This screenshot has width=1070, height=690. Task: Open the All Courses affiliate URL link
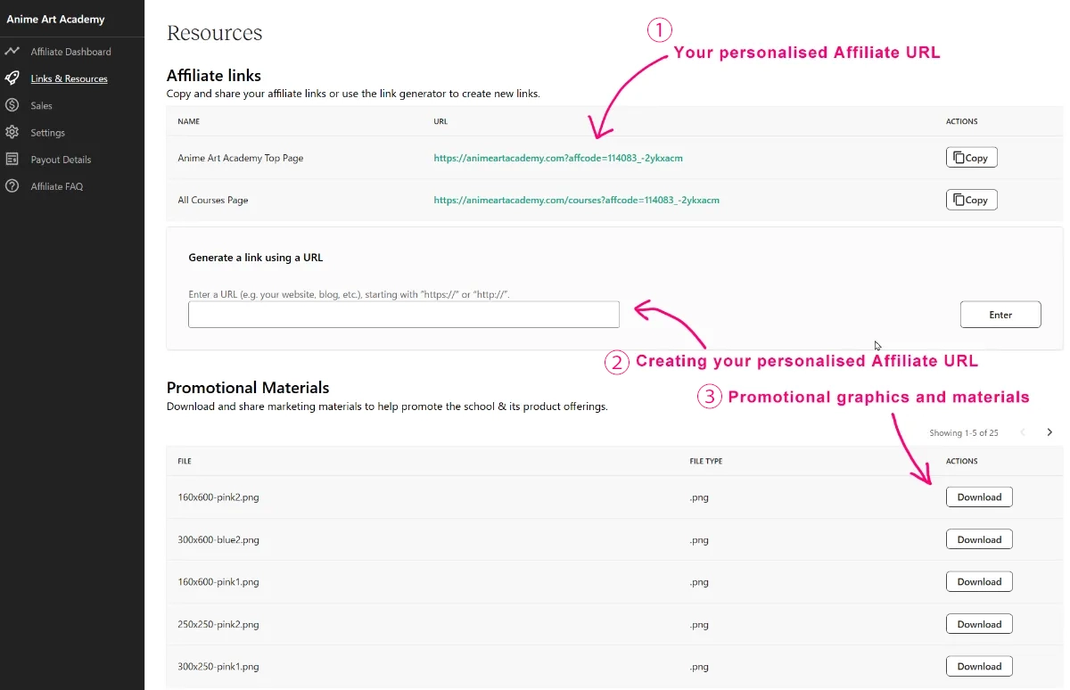tap(576, 200)
